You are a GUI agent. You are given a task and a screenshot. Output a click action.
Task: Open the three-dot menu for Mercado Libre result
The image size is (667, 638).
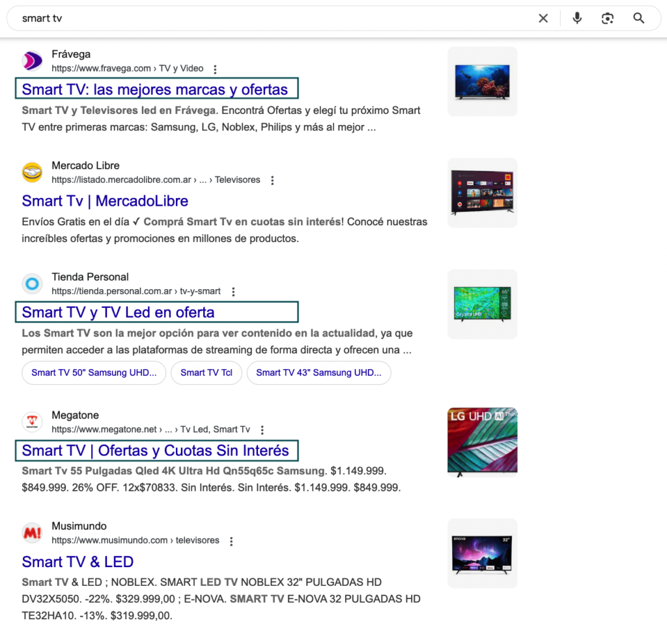point(272,180)
